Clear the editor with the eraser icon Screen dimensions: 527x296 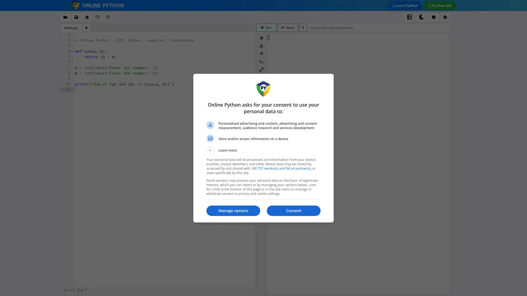click(x=87, y=17)
